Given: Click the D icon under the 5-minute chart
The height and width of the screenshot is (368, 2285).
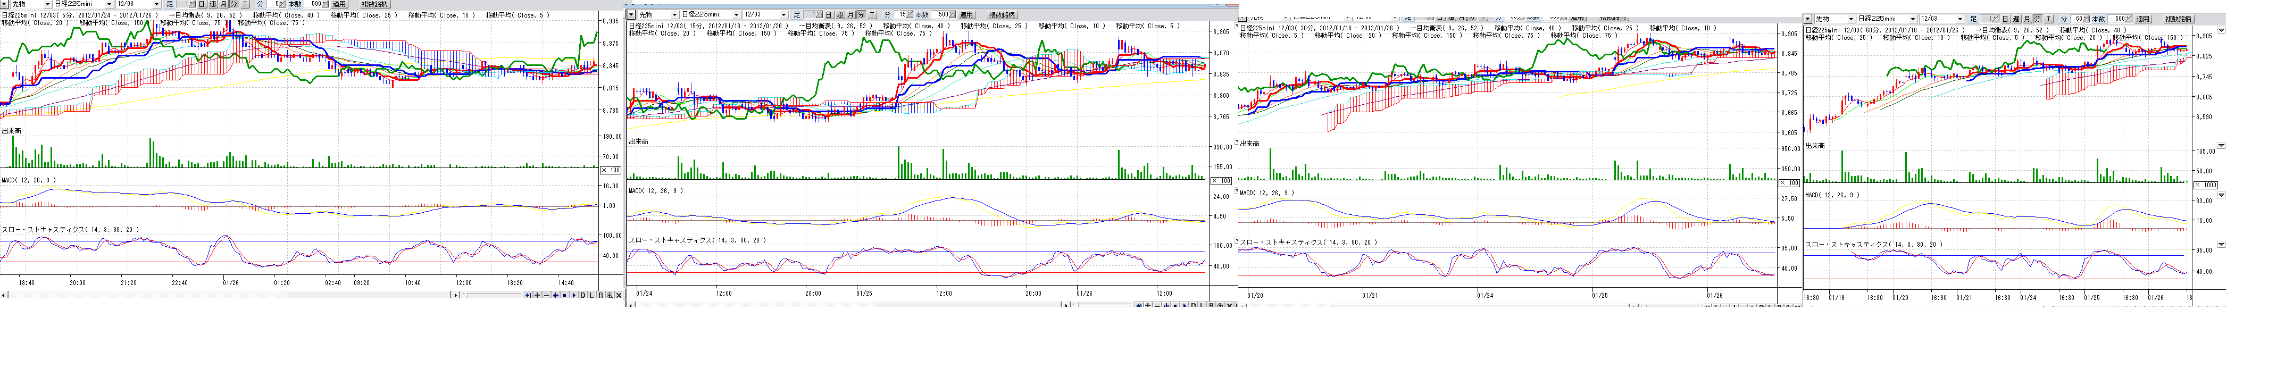Looking at the screenshot, I should coord(583,295).
